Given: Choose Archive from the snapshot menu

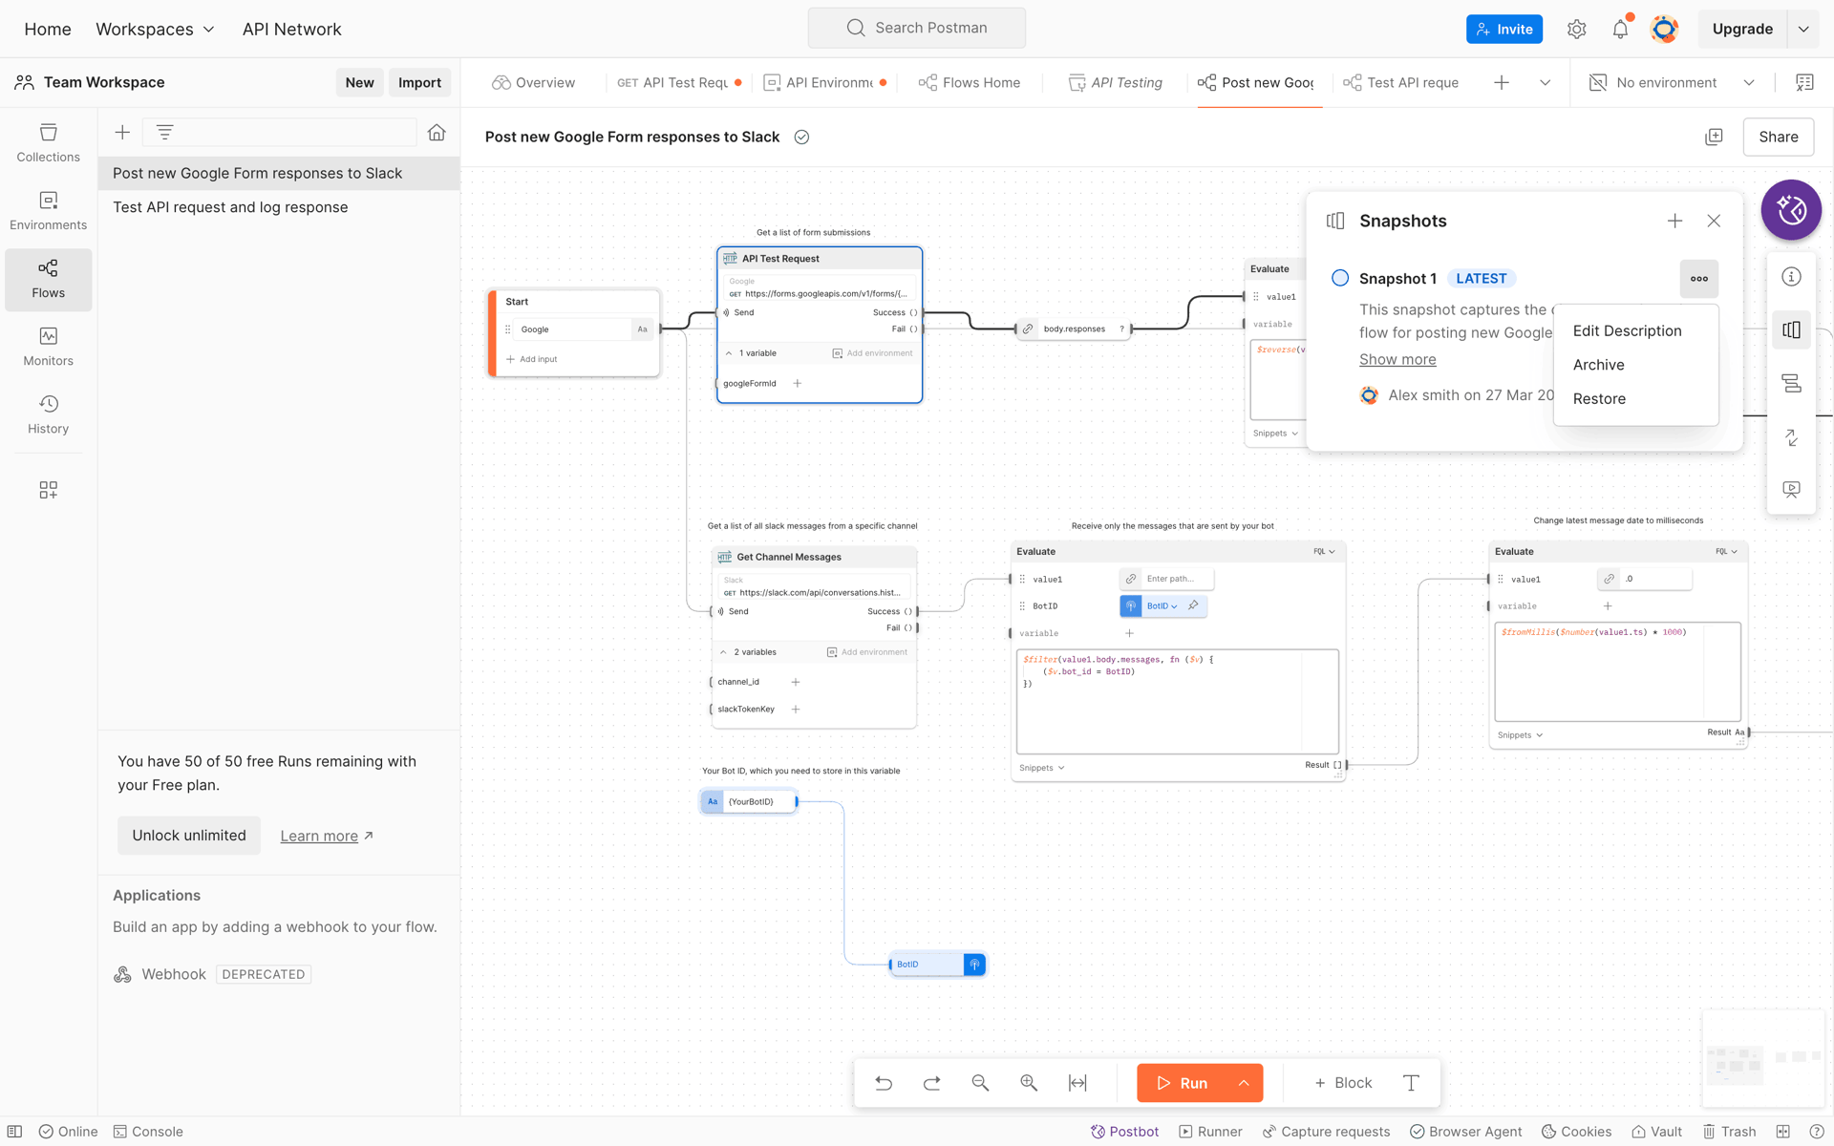Looking at the screenshot, I should pyautogui.click(x=1598, y=365).
